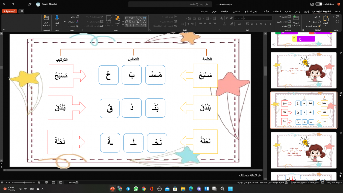343x193 pixels.
Task: Open the Layout (تخطيط) dropdown
Action: (x=285, y=17)
